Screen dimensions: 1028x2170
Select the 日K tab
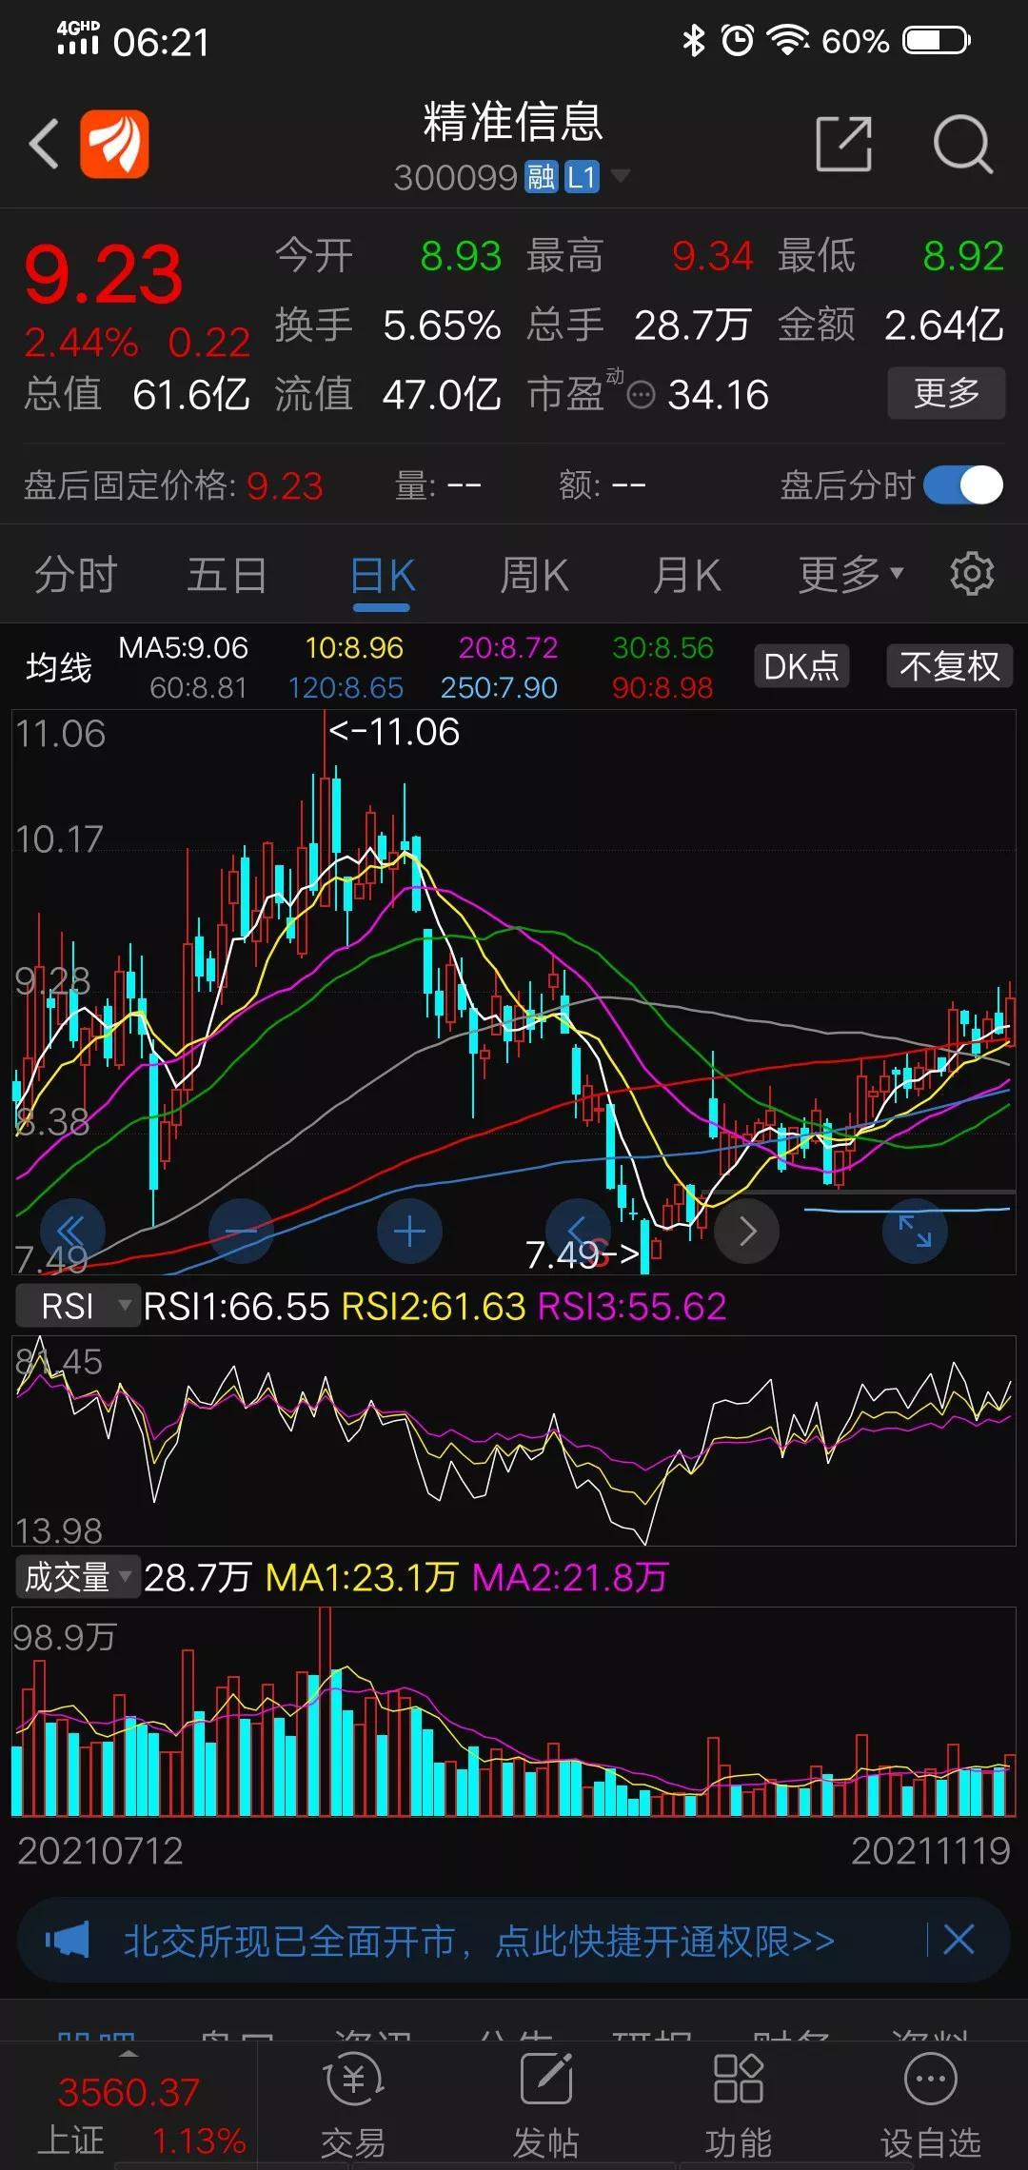(382, 577)
